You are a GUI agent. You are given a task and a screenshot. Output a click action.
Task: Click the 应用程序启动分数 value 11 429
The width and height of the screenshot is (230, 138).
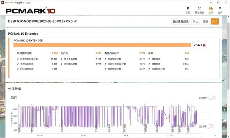click(54, 59)
